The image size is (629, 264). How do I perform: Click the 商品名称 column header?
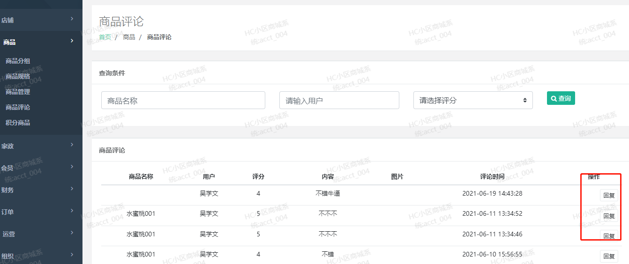pos(141,176)
